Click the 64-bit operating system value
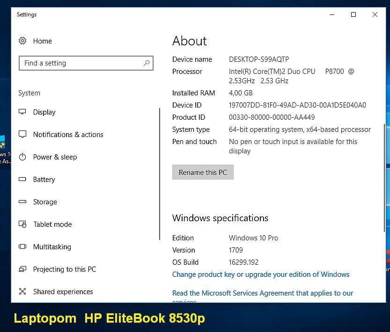The width and height of the screenshot is (390, 332). 300,130
